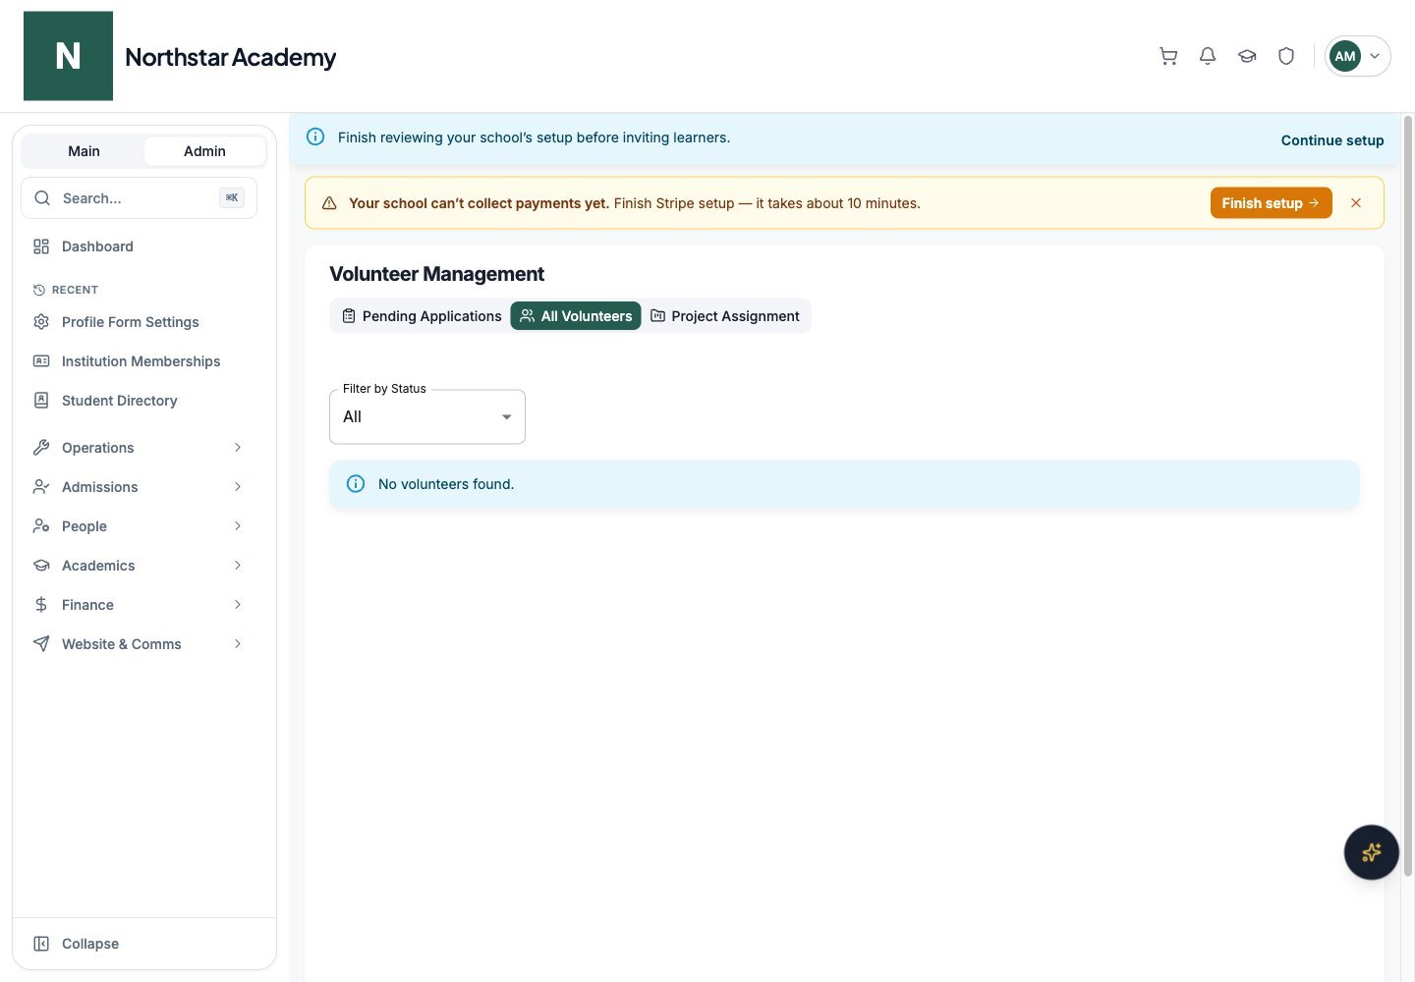Image resolution: width=1415 pixels, height=982 pixels.
Task: Expand the People chevron
Action: 238,526
